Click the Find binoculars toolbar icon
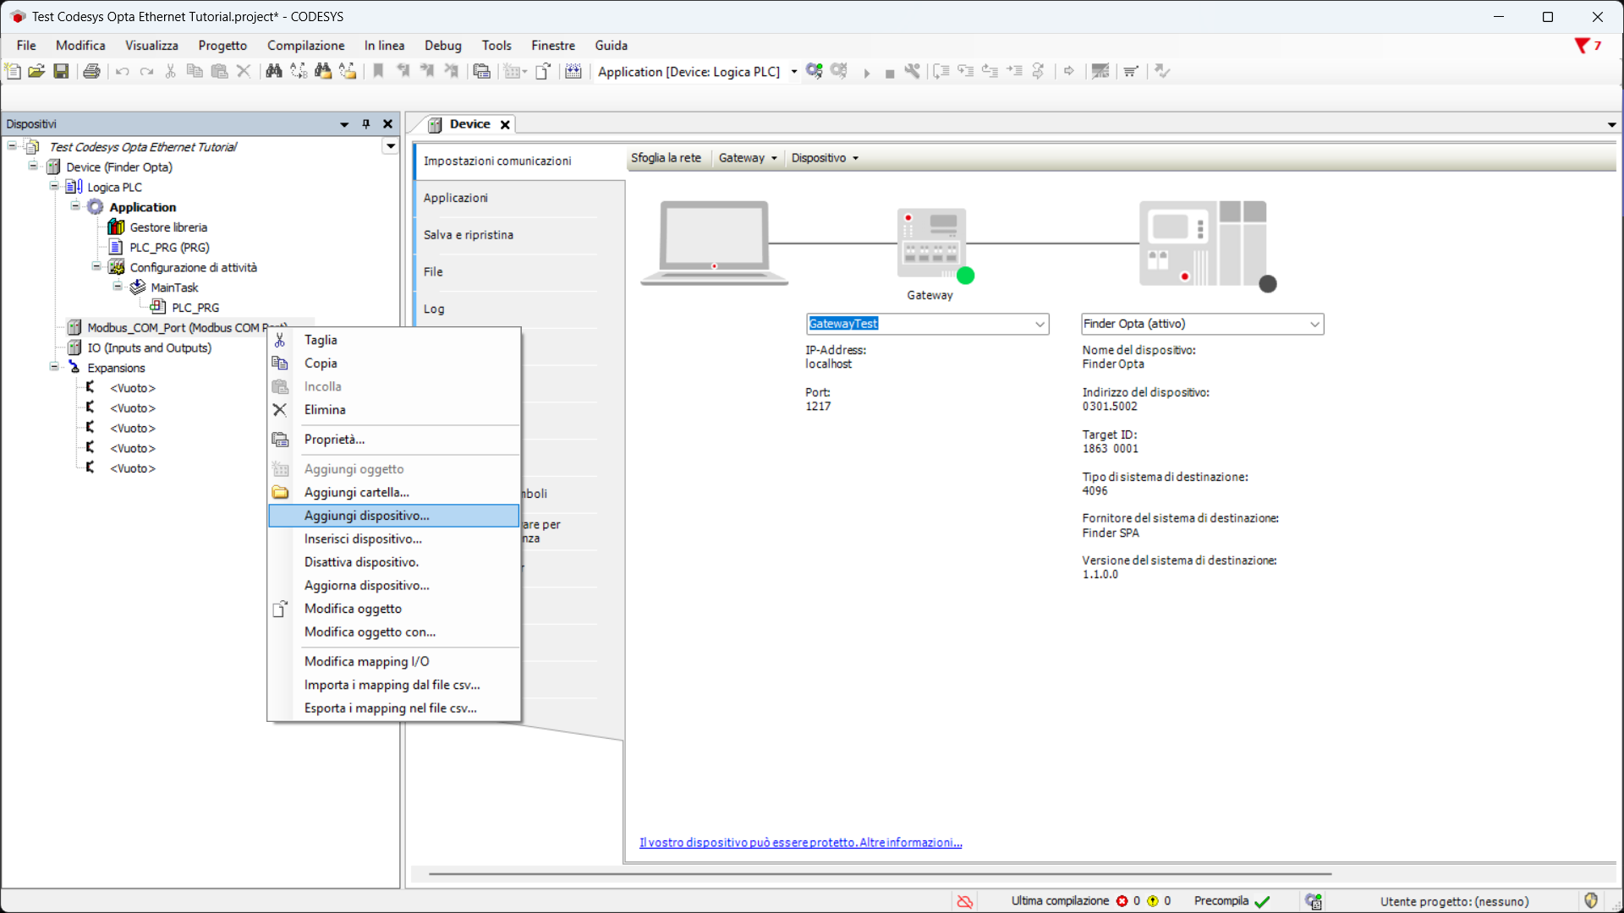1624x913 pixels. pos(273,71)
